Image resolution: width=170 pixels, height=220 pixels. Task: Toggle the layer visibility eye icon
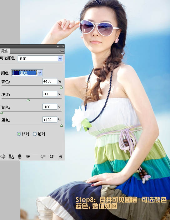[28, 156]
